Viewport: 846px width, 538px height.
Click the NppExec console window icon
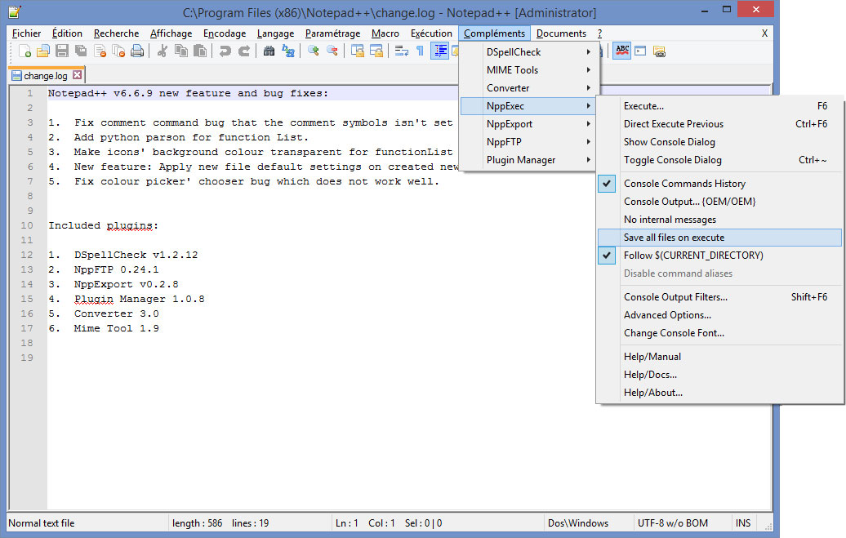tap(640, 51)
